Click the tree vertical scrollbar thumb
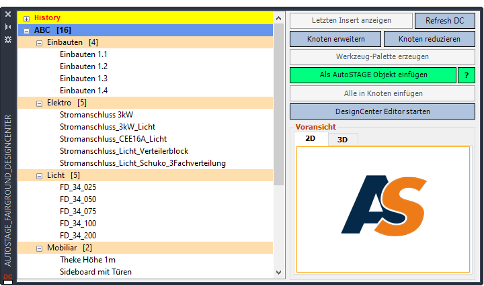Viewport: 484px width, 286px height. 279,105
